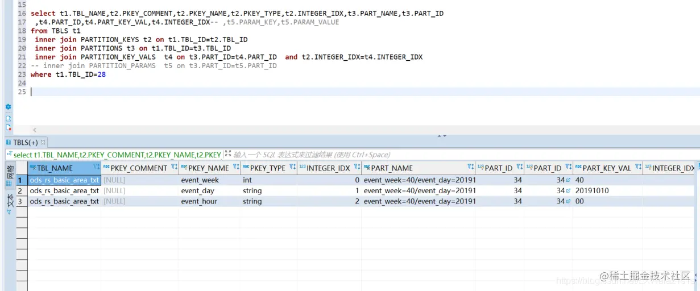
Task: Click the 'from TBLS t1' line in editor
Action: click(56, 31)
